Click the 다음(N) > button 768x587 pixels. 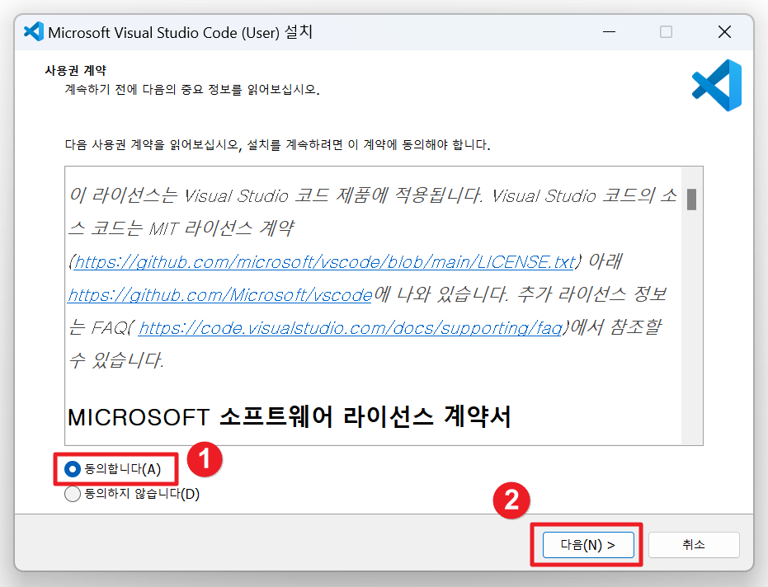[588, 545]
